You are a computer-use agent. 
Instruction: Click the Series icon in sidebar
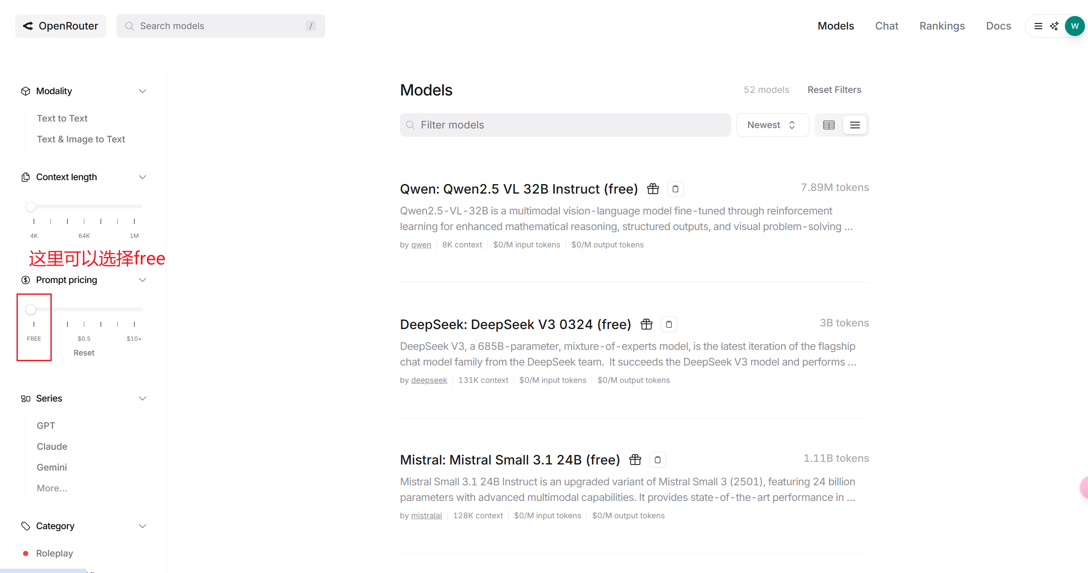tap(26, 398)
